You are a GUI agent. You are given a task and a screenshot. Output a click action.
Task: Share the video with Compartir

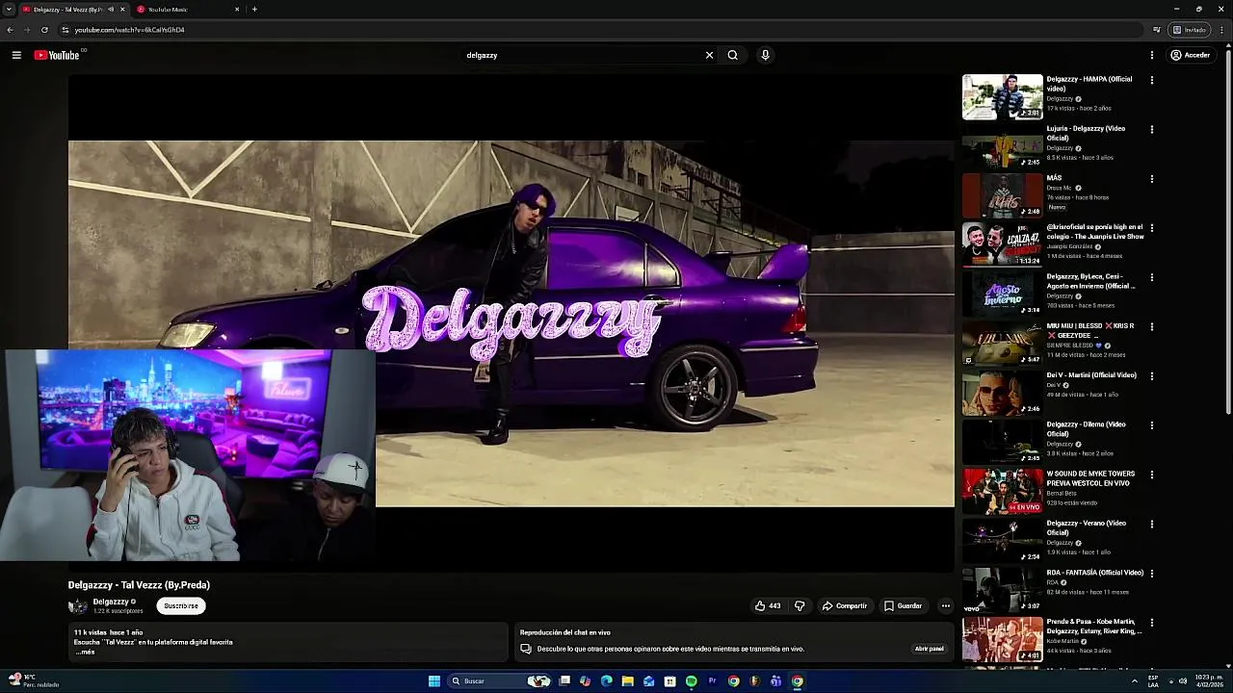[x=845, y=605]
